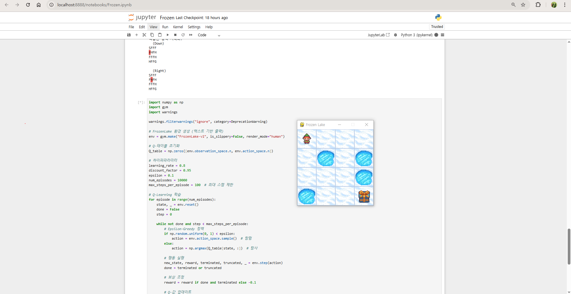Open the File menu

131,27
